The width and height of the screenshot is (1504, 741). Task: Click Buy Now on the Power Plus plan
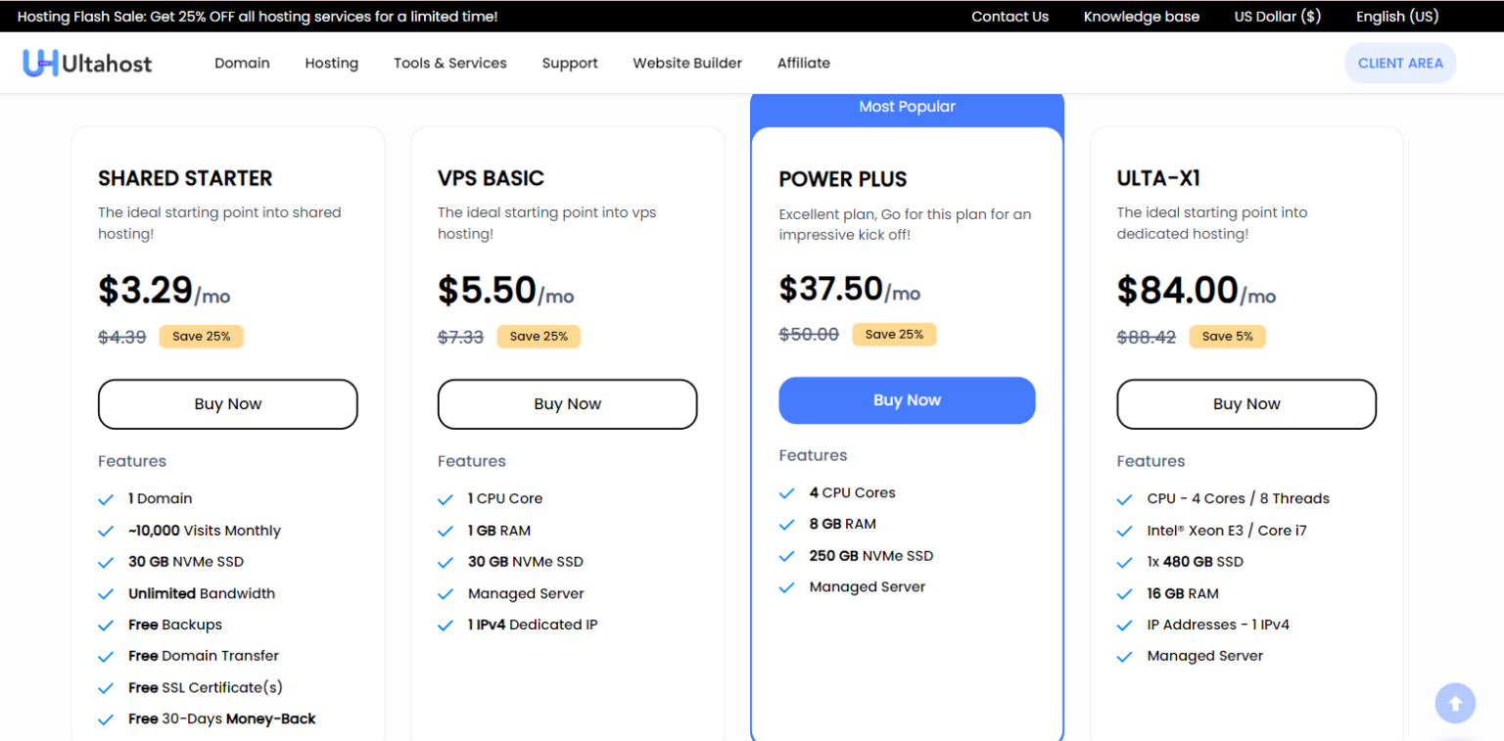[907, 400]
